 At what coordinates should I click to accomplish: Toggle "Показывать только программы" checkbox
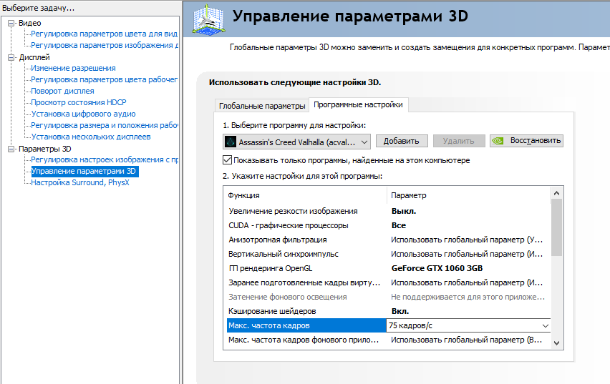click(227, 159)
